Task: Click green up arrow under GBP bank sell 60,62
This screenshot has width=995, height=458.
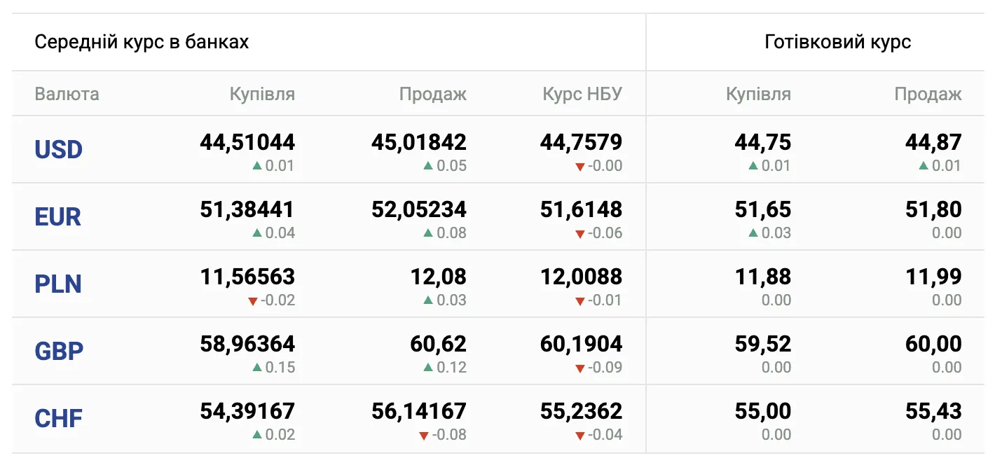Action: (428, 368)
